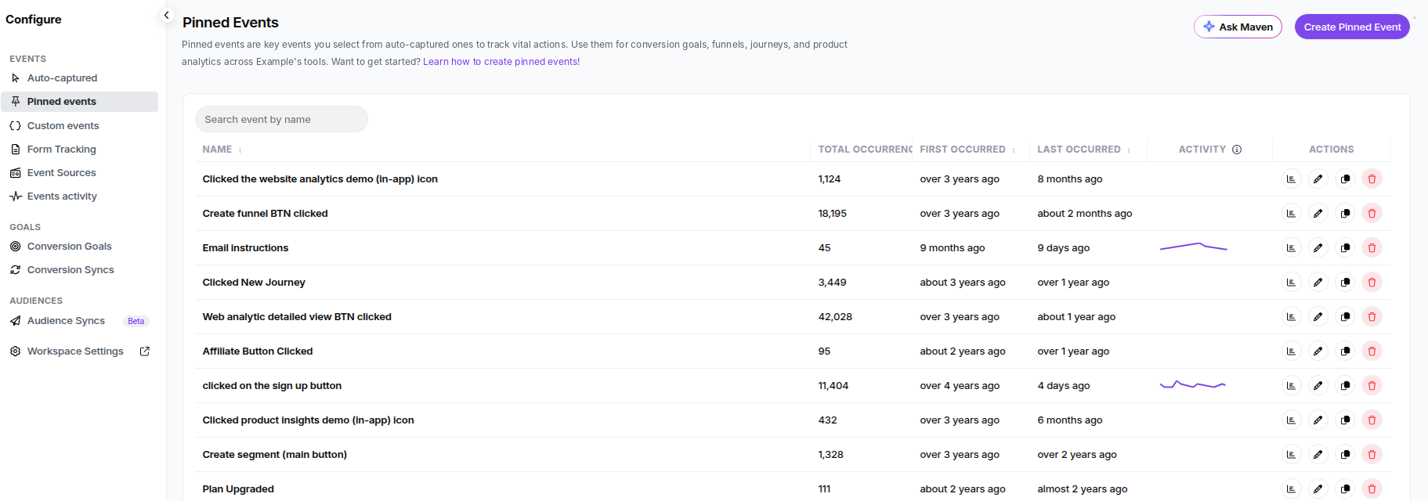Screen dimensions: 1428x501
Task: Follow Learn how to create pinned events link
Action: [x=501, y=62]
